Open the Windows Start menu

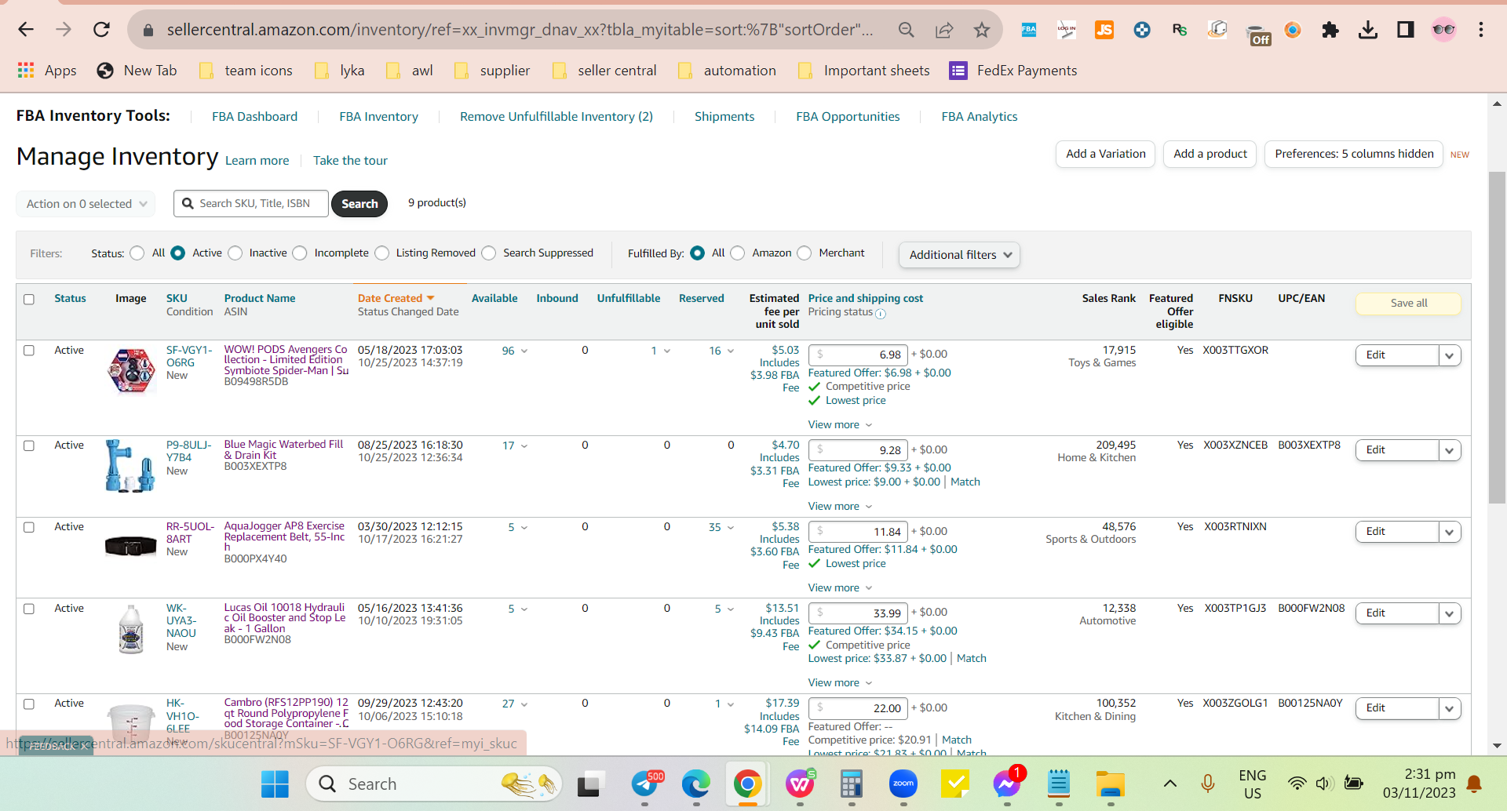click(275, 784)
